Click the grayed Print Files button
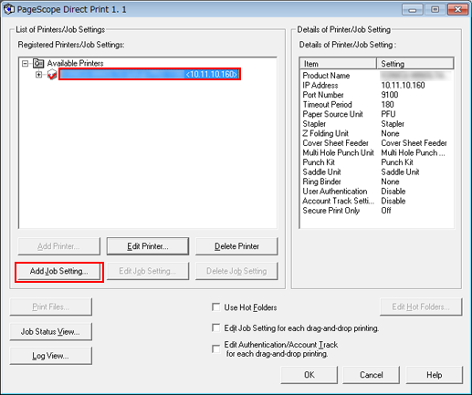Image resolution: width=472 pixels, height=395 pixels. point(50,307)
